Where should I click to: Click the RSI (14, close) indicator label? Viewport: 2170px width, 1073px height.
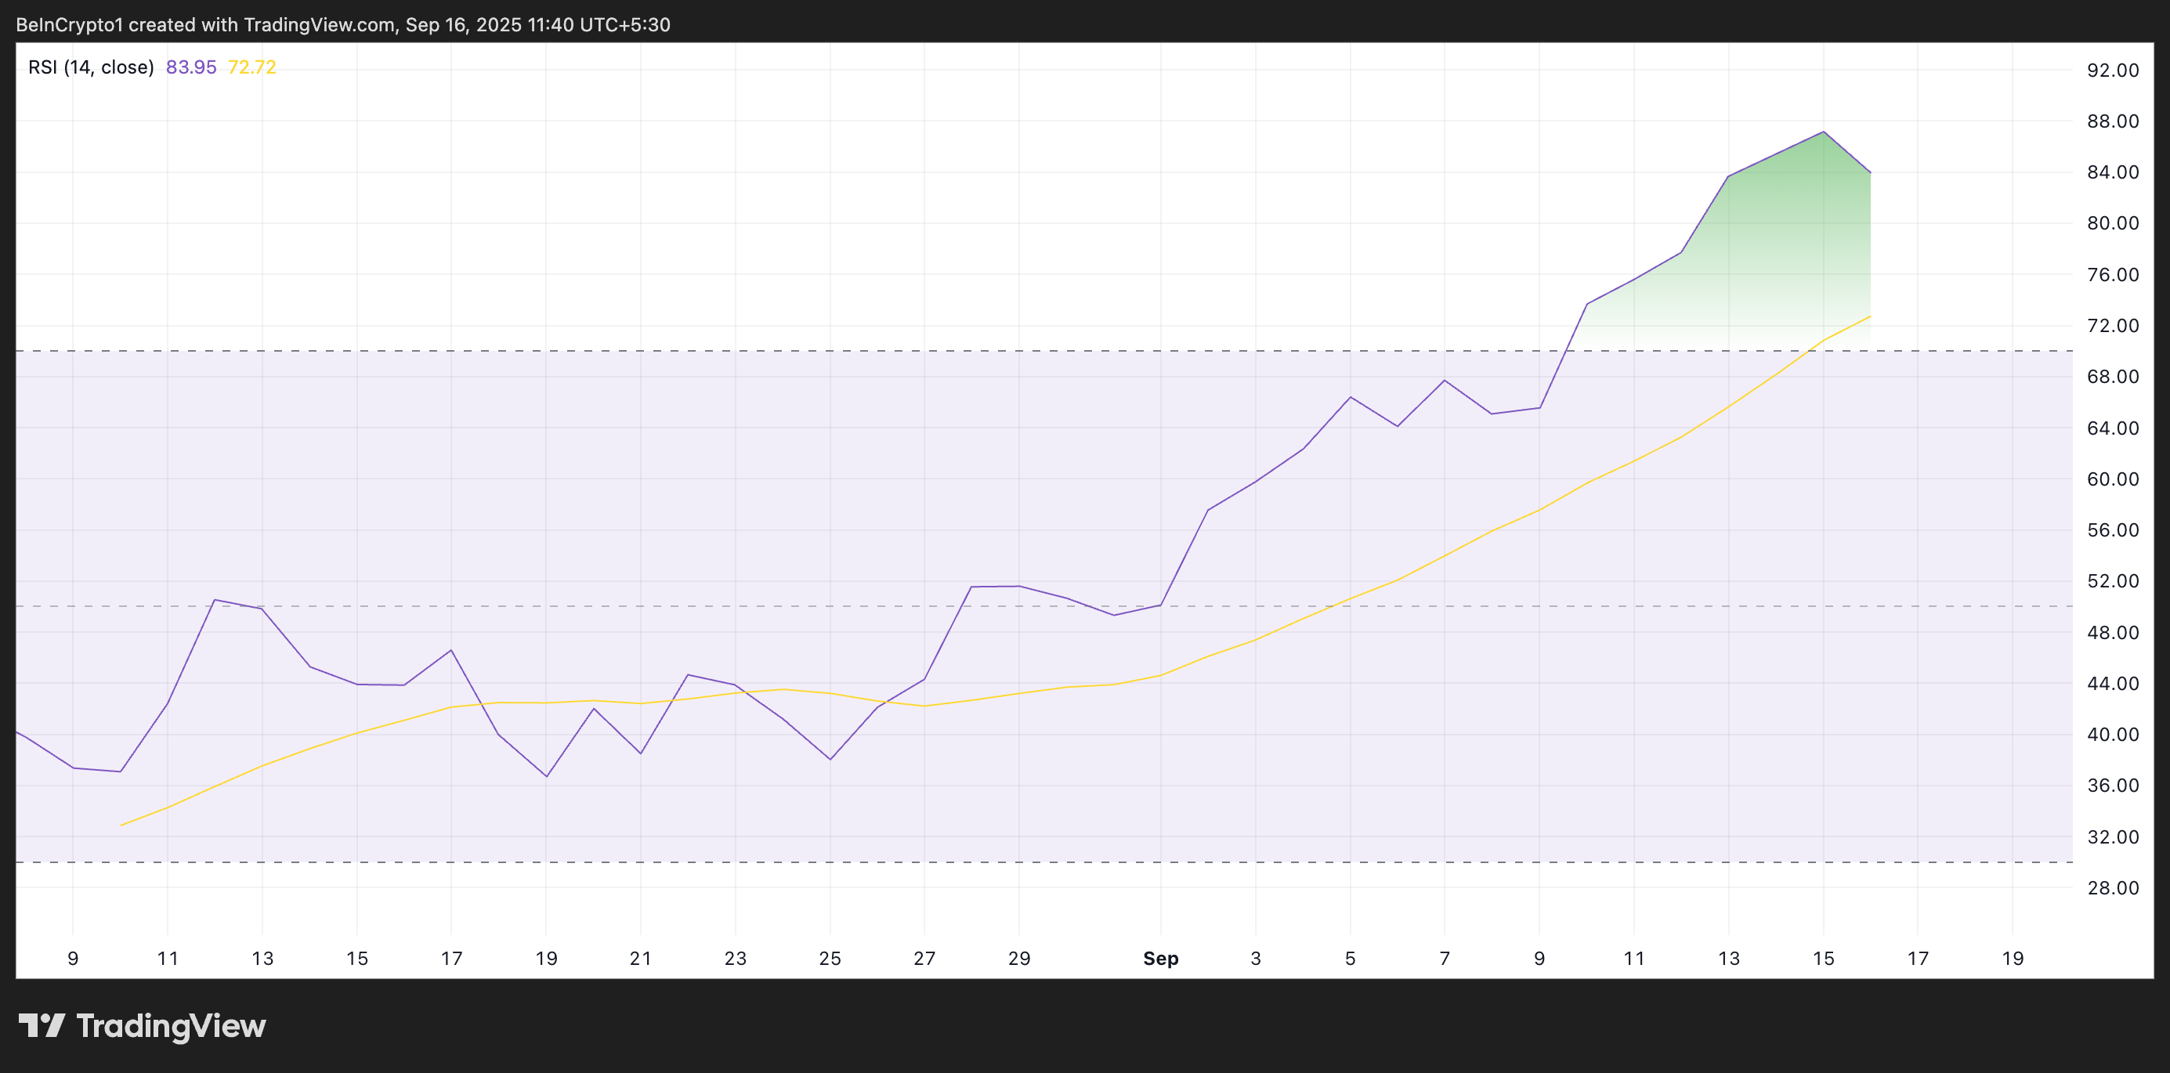91,67
